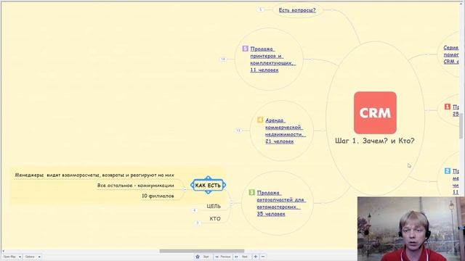Click the red number 1 priority icon
The image size is (465, 261).
coord(448,107)
